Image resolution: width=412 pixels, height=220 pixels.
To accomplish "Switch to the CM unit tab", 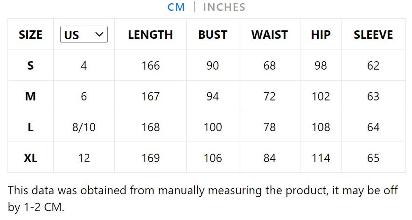I will (176, 7).
